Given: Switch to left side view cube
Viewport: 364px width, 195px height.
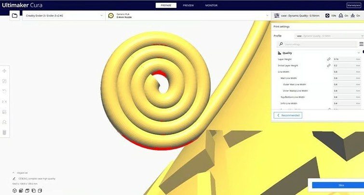Looking at the screenshot, I should point(34,191).
